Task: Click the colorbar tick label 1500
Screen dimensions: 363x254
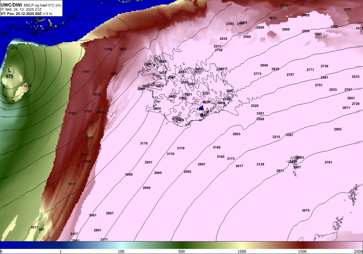Action: [x=302, y=251]
